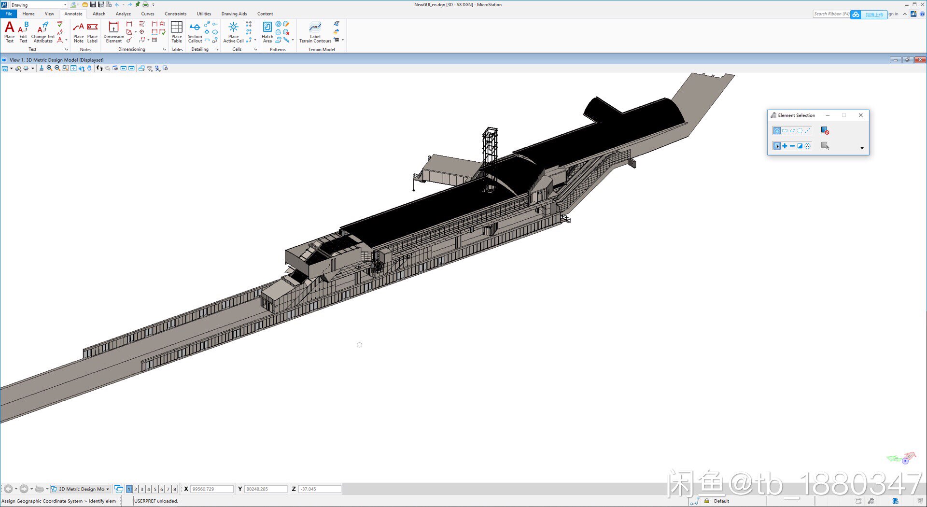Viewport: 927px width, 507px height.
Task: Select the Window Area view tool
Action: (65, 68)
